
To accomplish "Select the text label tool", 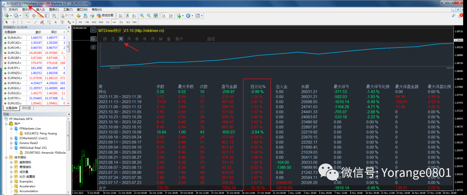I will [x=63, y=22].
